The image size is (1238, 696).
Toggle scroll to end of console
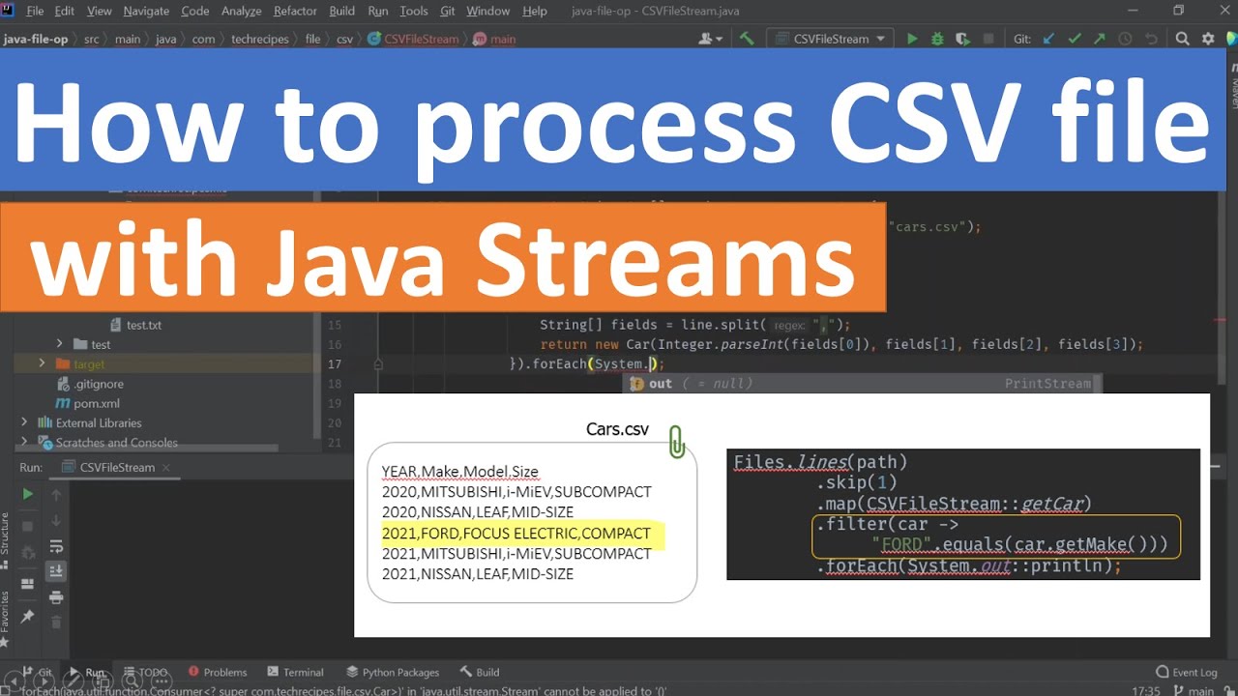click(x=56, y=571)
